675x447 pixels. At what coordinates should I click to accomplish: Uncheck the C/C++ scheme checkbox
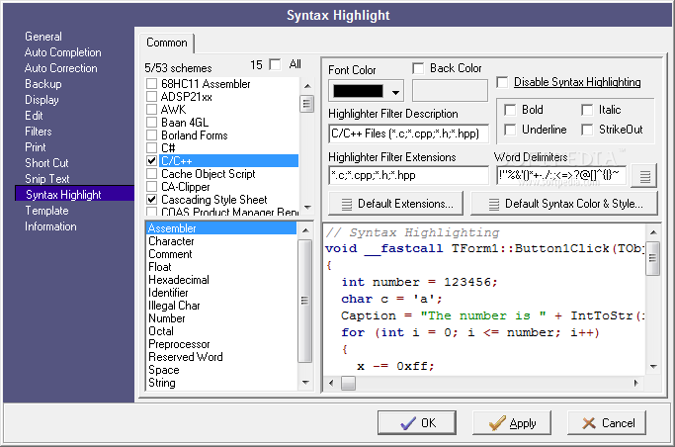[x=151, y=160]
